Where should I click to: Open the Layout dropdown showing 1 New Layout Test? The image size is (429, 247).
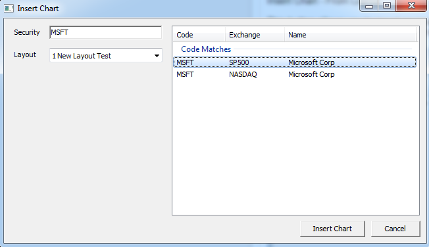point(106,55)
